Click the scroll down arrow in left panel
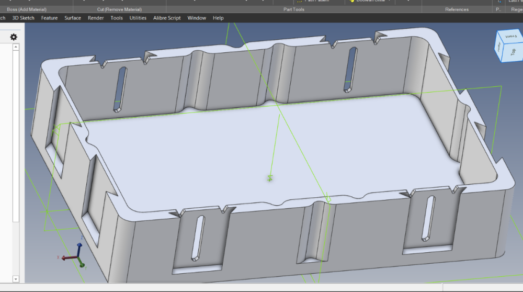This screenshot has width=523, height=292. [x=16, y=279]
